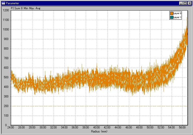Click the PI Sum 8 Min Max Avg title
The height and width of the screenshot is (135, 193).
25,8
